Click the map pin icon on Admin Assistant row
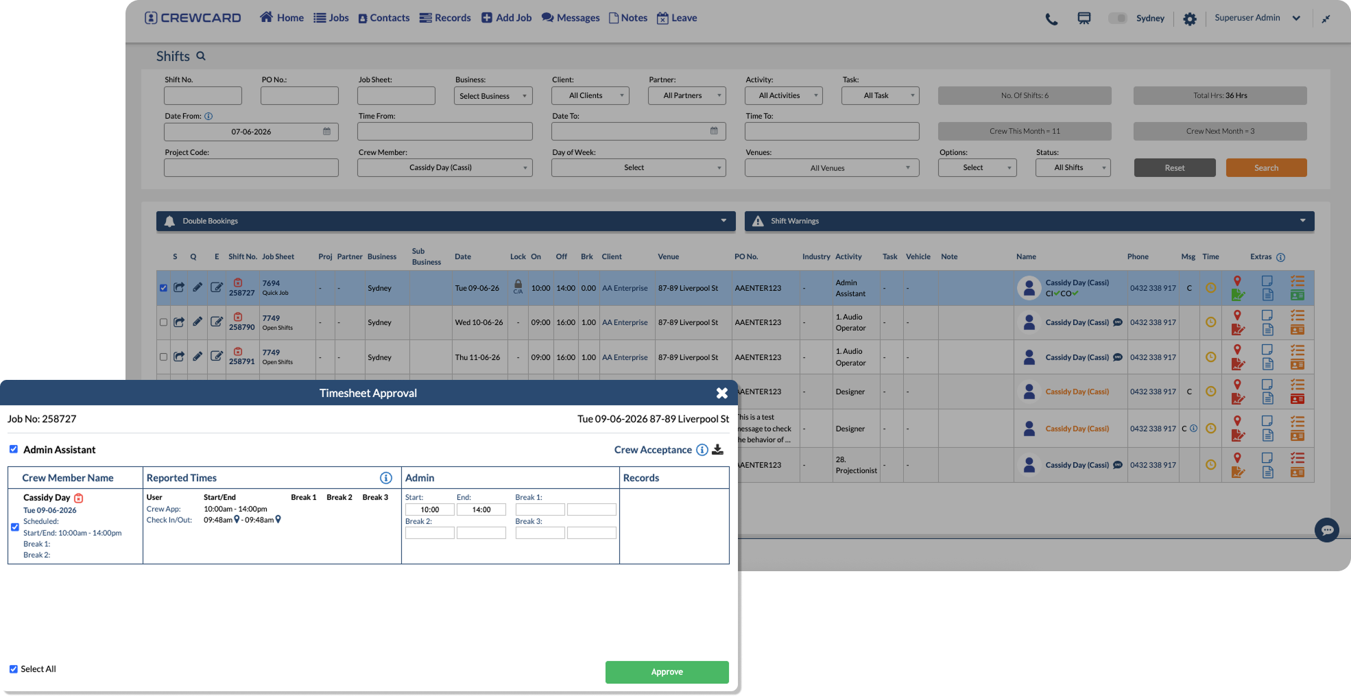Image resolution: width=1351 pixels, height=696 pixels. pos(1237,280)
